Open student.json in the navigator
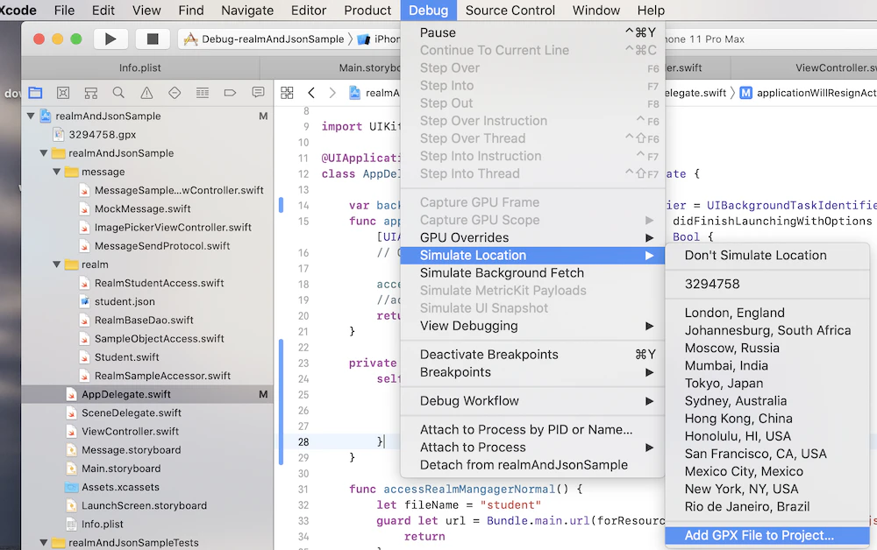This screenshot has height=550, width=877. point(125,301)
